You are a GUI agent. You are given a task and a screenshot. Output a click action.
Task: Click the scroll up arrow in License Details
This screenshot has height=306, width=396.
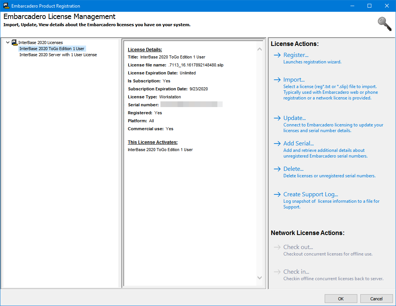259,49
